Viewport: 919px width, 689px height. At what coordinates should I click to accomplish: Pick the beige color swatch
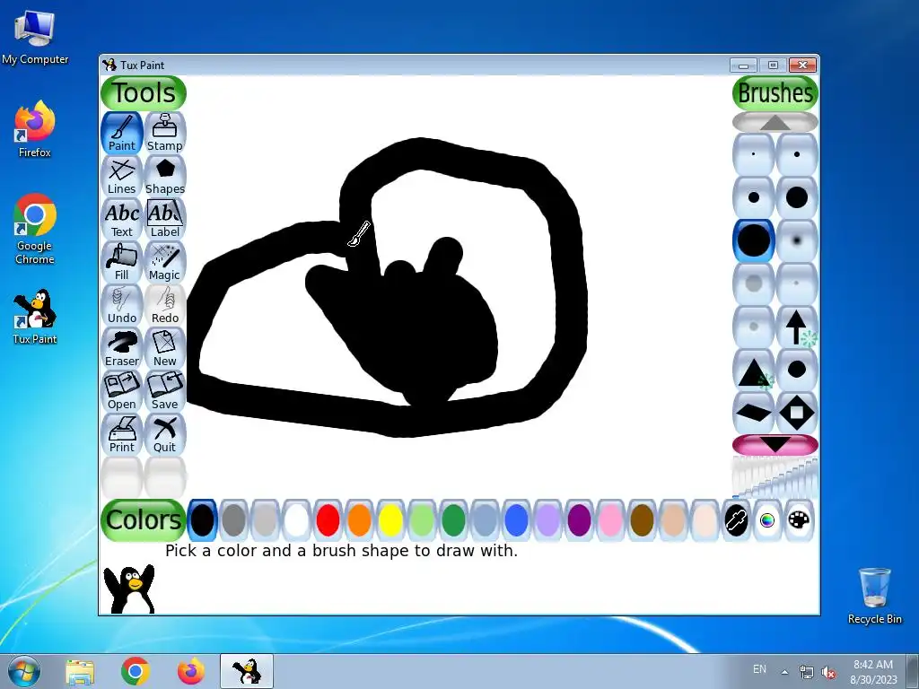point(705,520)
